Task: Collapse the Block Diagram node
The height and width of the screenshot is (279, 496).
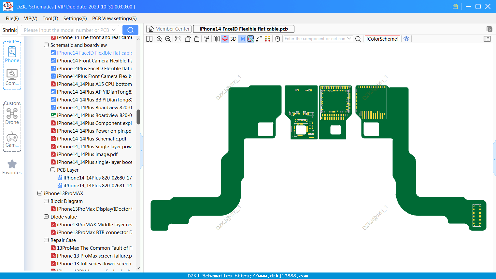Action: [x=46, y=201]
